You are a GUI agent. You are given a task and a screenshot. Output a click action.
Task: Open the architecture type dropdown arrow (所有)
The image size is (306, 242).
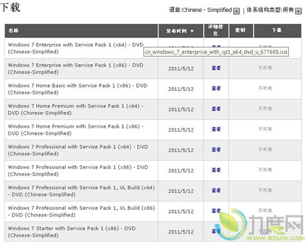tap(298, 11)
